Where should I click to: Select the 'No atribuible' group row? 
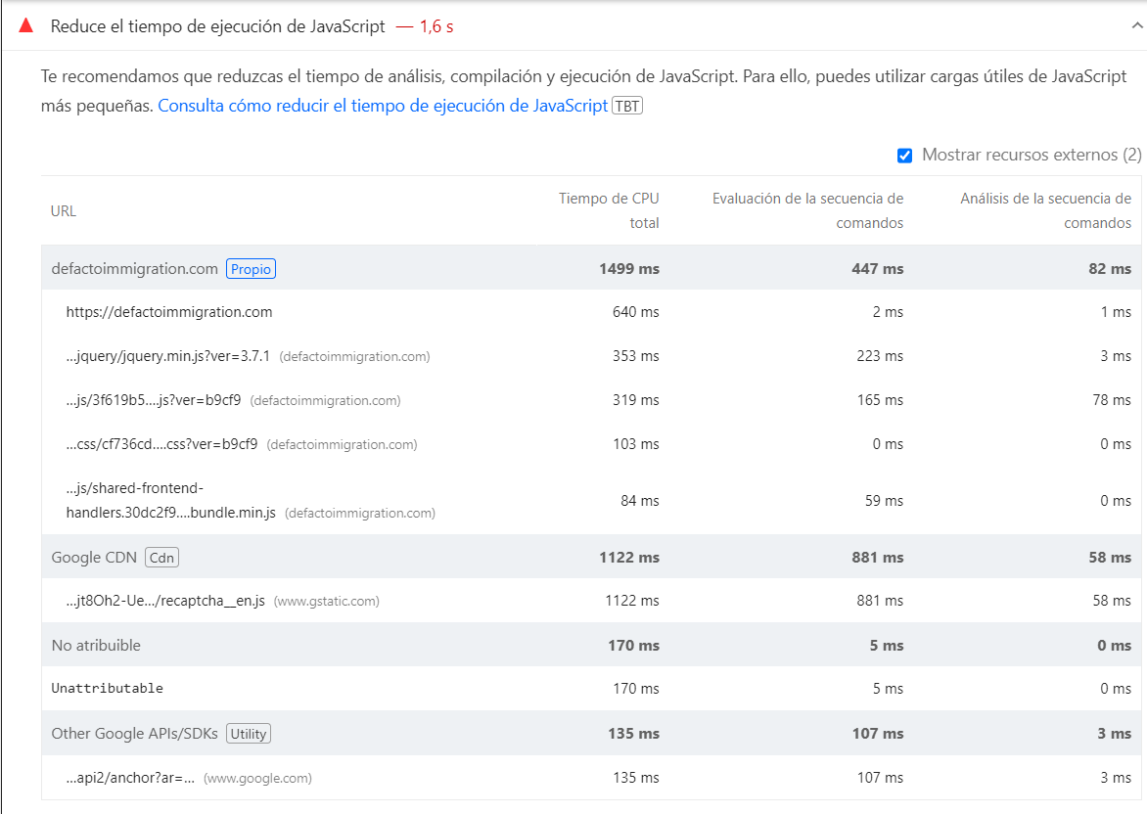coord(591,645)
